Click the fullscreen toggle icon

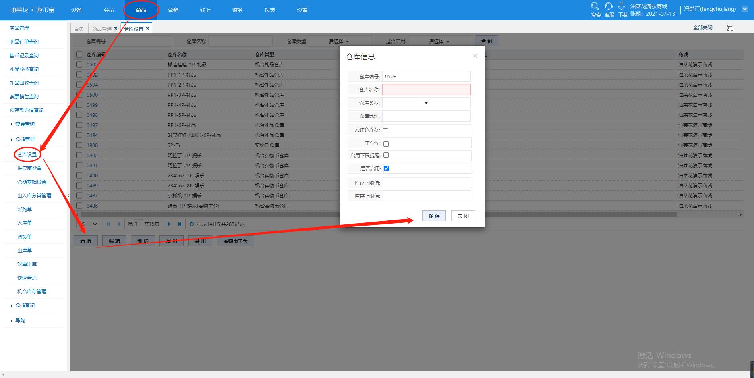tap(730, 28)
